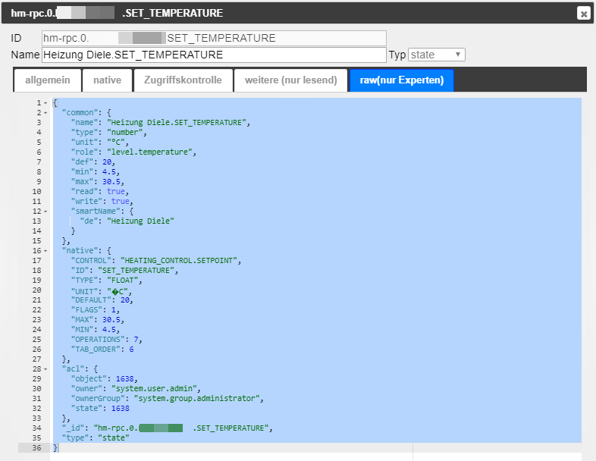This screenshot has height=461, width=596.
Task: Collapse the "common" block fold arrow
Action: pos(45,113)
